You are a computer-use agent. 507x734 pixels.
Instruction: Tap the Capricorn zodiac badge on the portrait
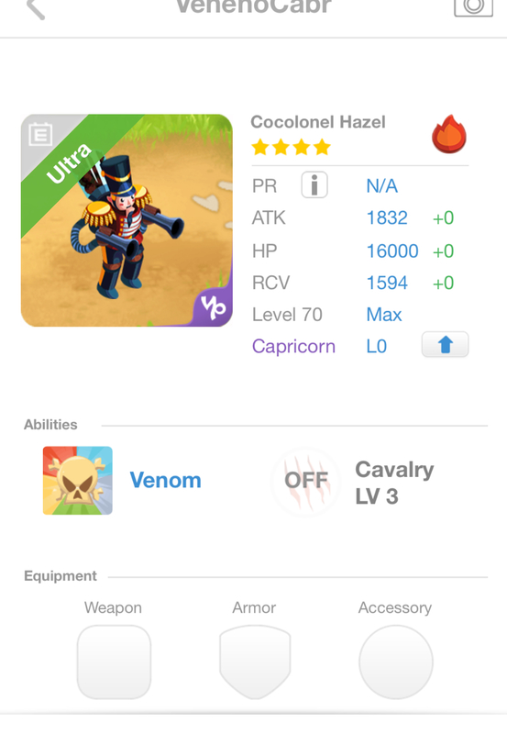214,307
